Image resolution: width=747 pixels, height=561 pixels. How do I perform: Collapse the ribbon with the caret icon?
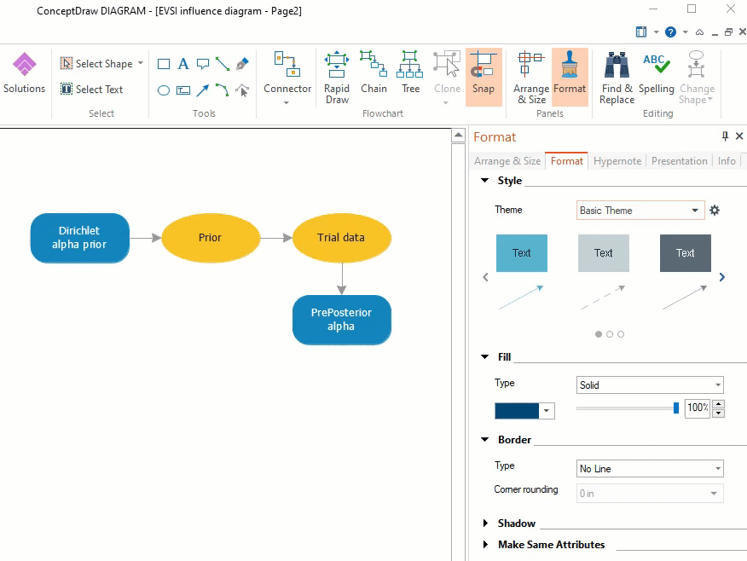point(699,32)
